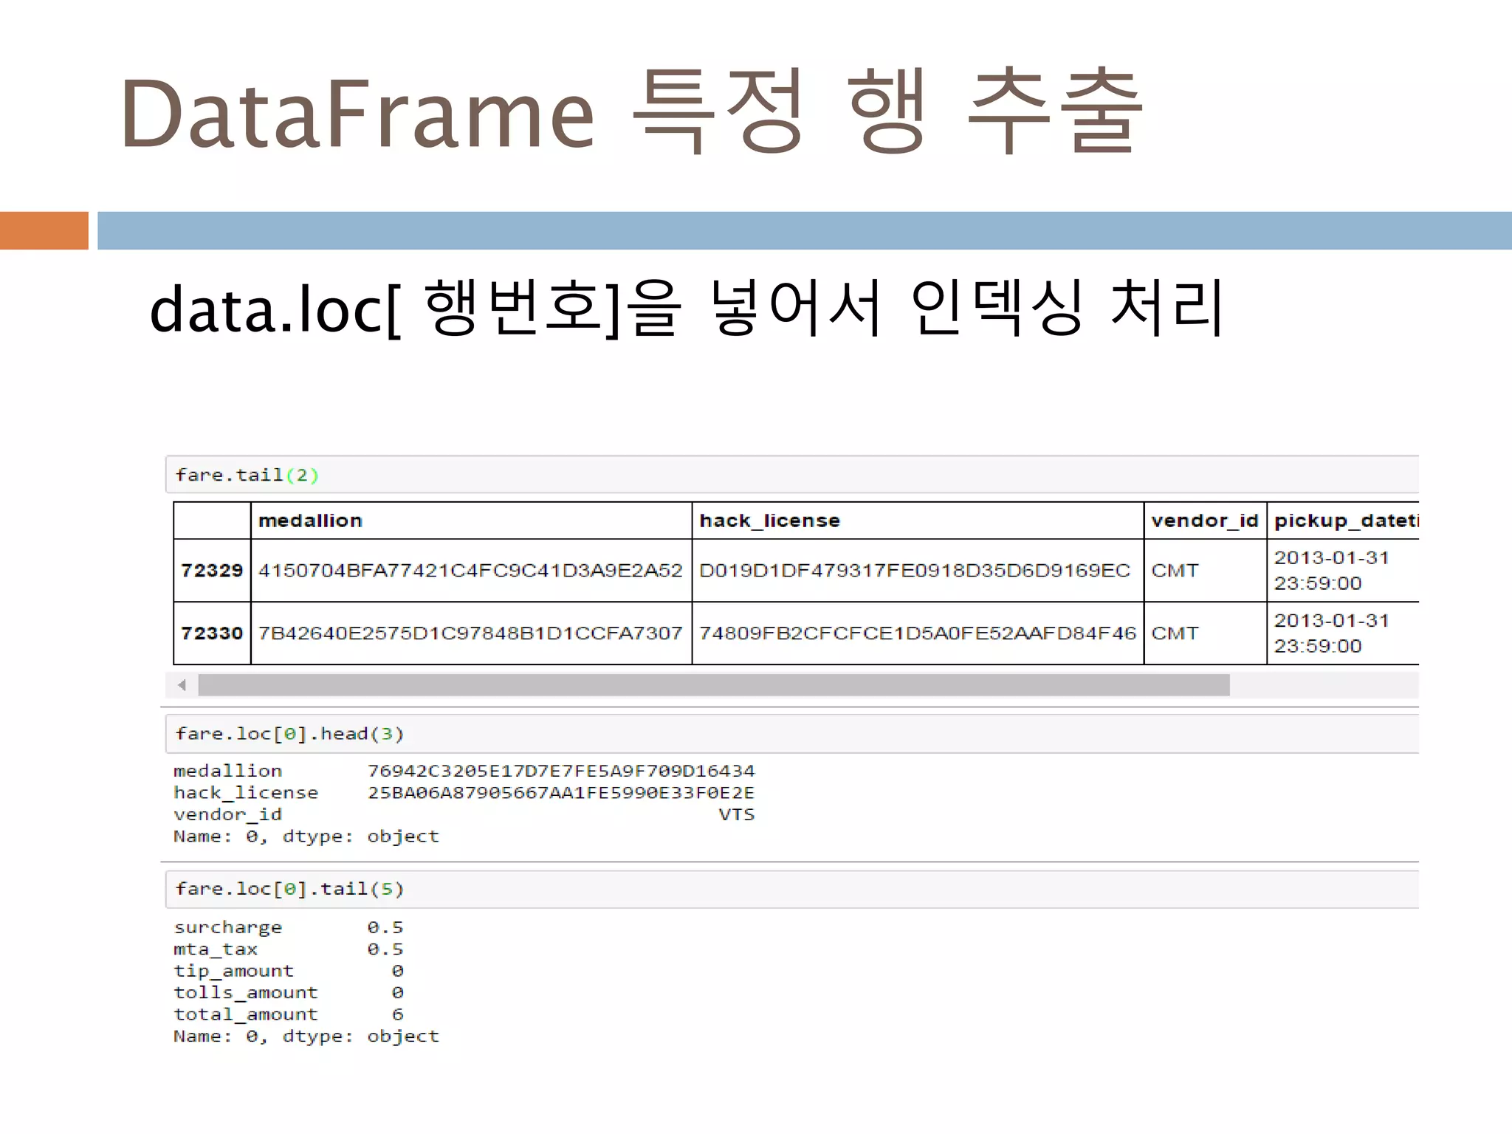Click row index 72330
Screen dimensions: 1512x1134
tap(212, 633)
